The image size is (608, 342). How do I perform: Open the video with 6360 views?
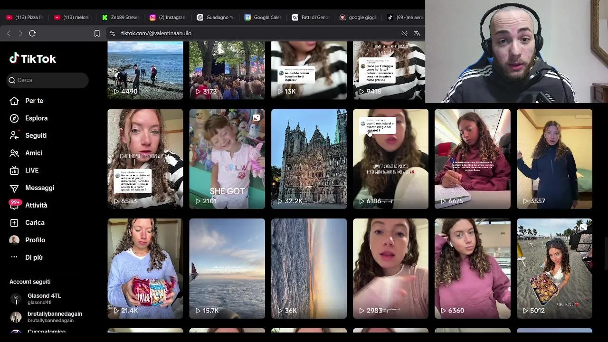473,268
